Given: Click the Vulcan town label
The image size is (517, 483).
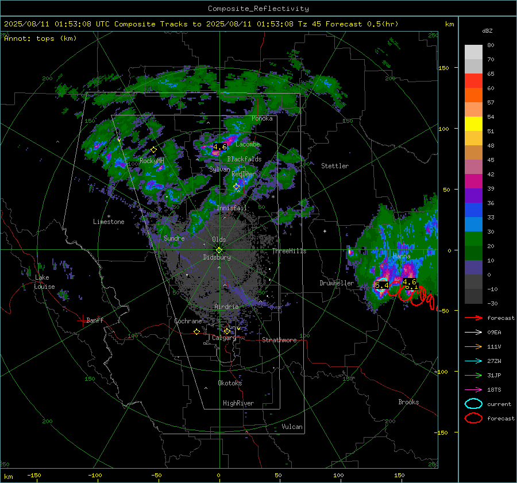Looking at the screenshot, I should tap(292, 426).
